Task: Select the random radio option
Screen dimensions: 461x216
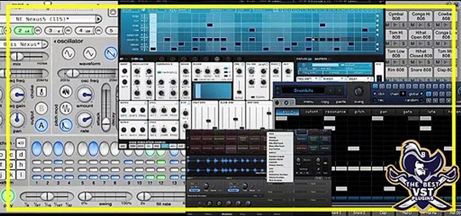Action: pyautogui.click(x=422, y=100)
